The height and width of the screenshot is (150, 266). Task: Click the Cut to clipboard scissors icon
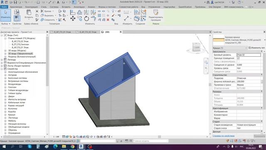tap(37, 11)
